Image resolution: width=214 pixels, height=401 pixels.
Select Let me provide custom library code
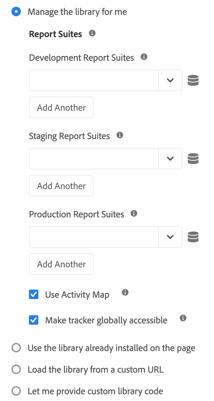tap(16, 391)
